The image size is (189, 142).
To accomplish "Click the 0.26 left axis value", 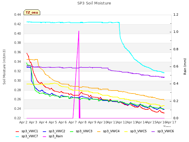I will click(x=18, y=99).
